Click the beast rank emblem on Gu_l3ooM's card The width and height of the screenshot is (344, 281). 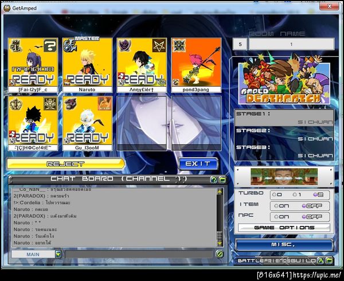click(70, 104)
